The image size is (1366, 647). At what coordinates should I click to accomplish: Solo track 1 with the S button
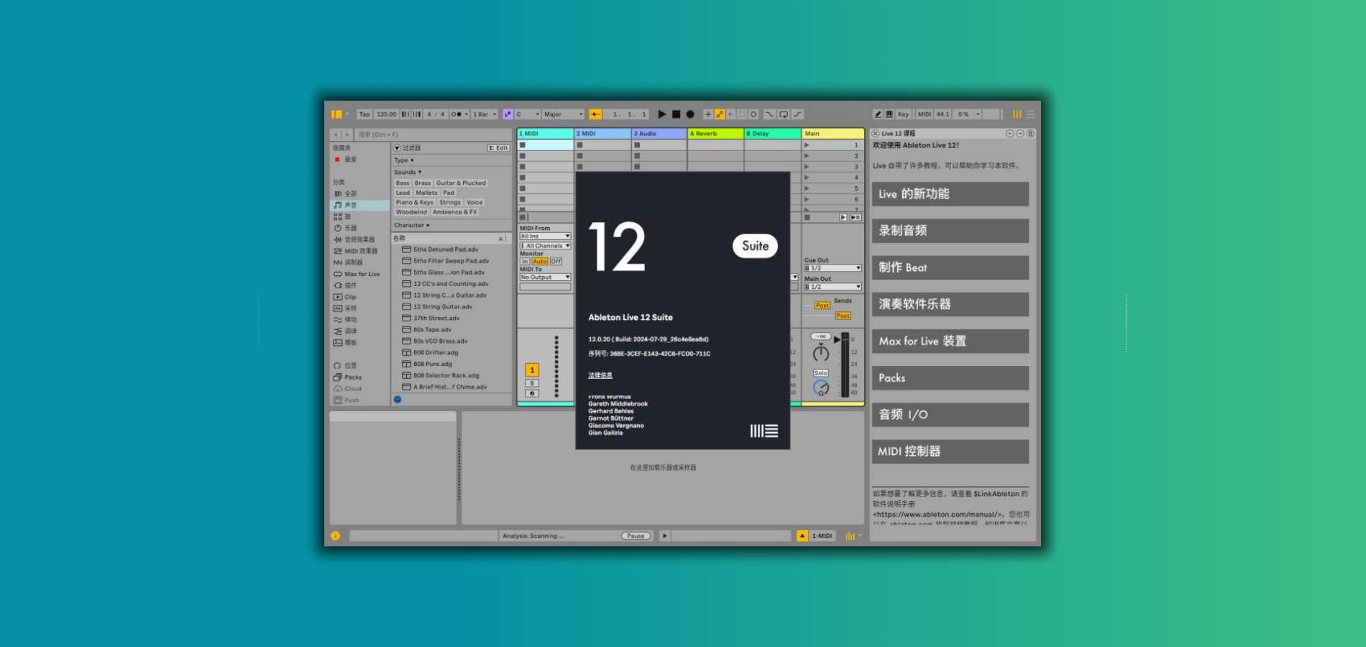532,383
